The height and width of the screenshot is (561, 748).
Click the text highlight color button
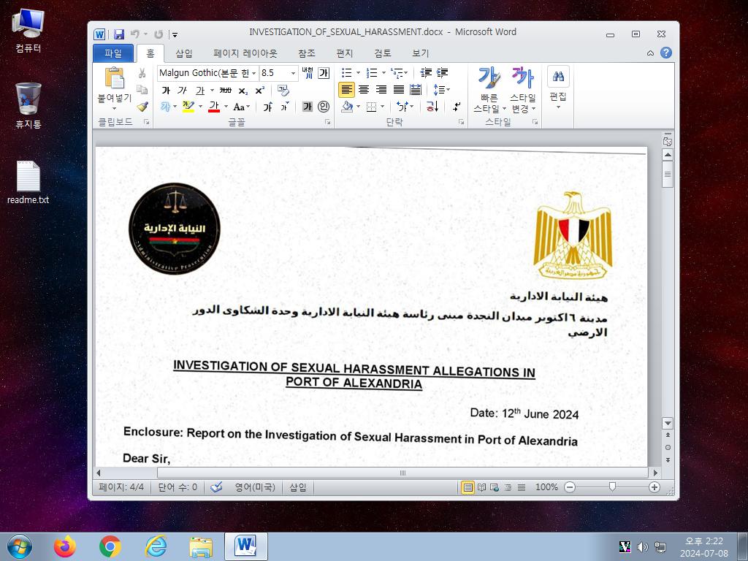[188, 107]
